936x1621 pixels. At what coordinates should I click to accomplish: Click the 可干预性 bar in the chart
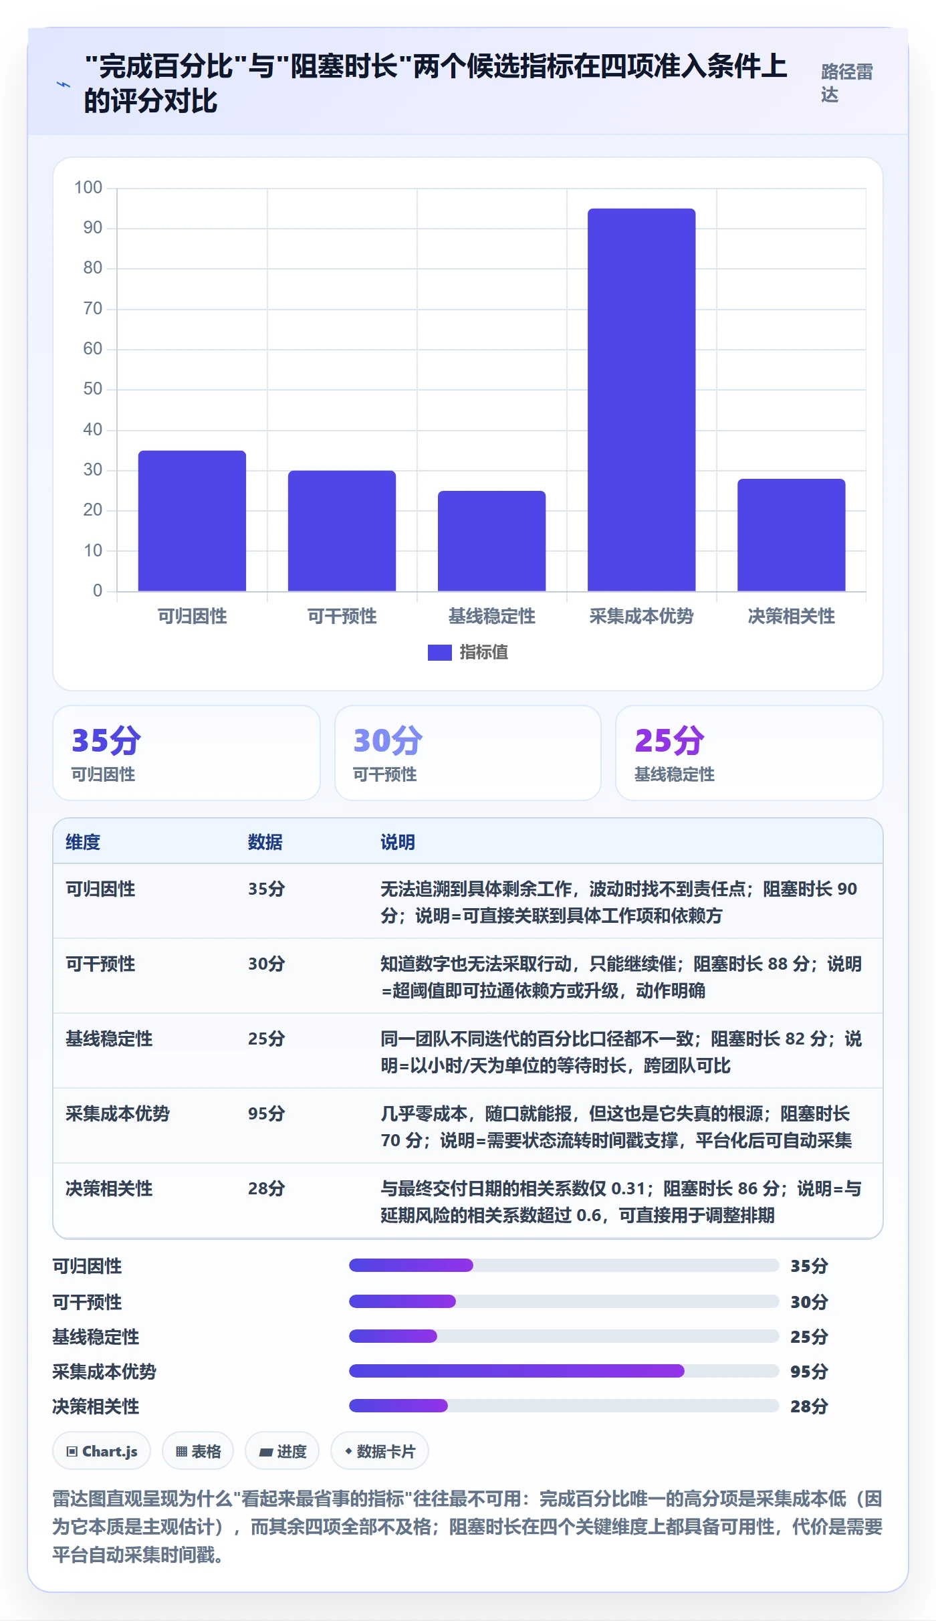click(x=342, y=531)
